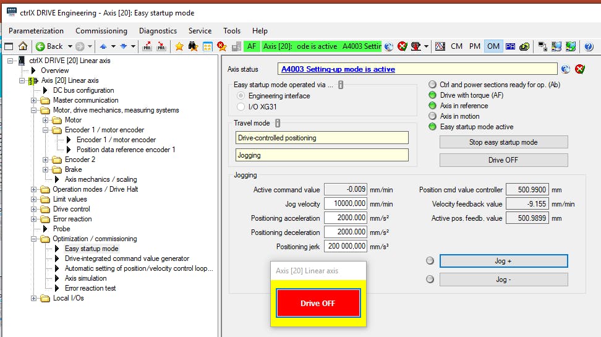Click the network connection computers icon
The image size is (601, 337).
pos(542,46)
